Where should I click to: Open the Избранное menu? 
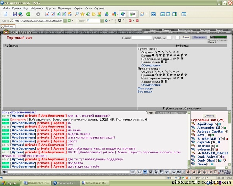(x=37, y=9)
